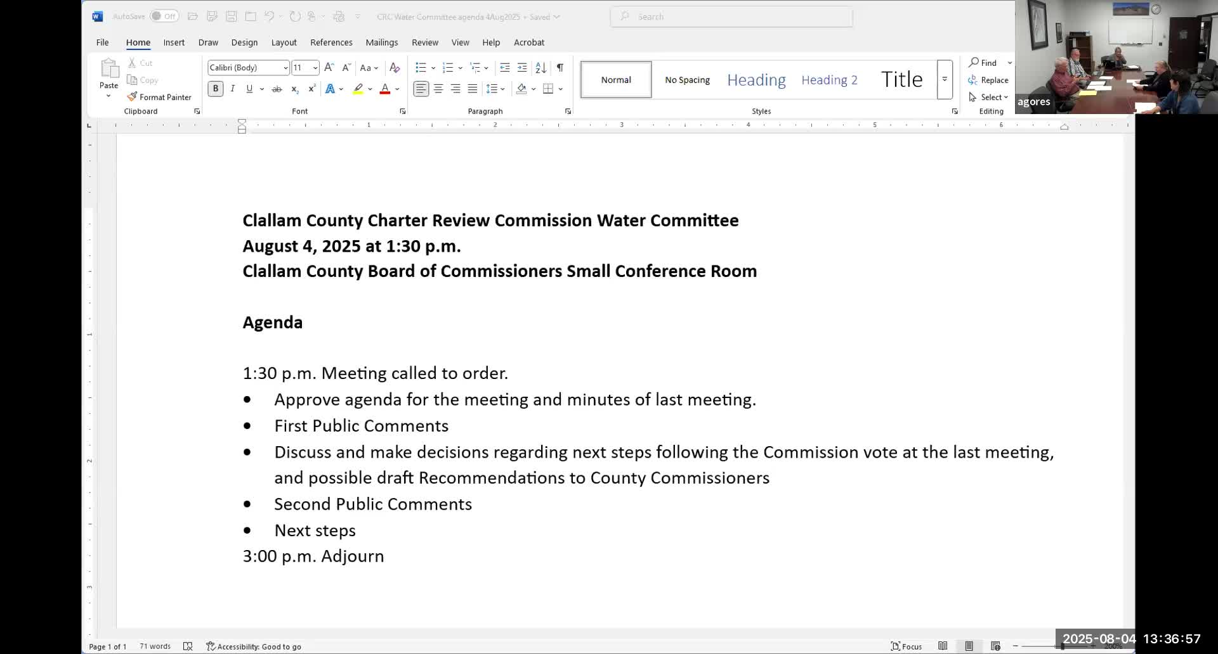This screenshot has width=1218, height=654.
Task: Open the Mailings ribbon tab
Action: (381, 42)
